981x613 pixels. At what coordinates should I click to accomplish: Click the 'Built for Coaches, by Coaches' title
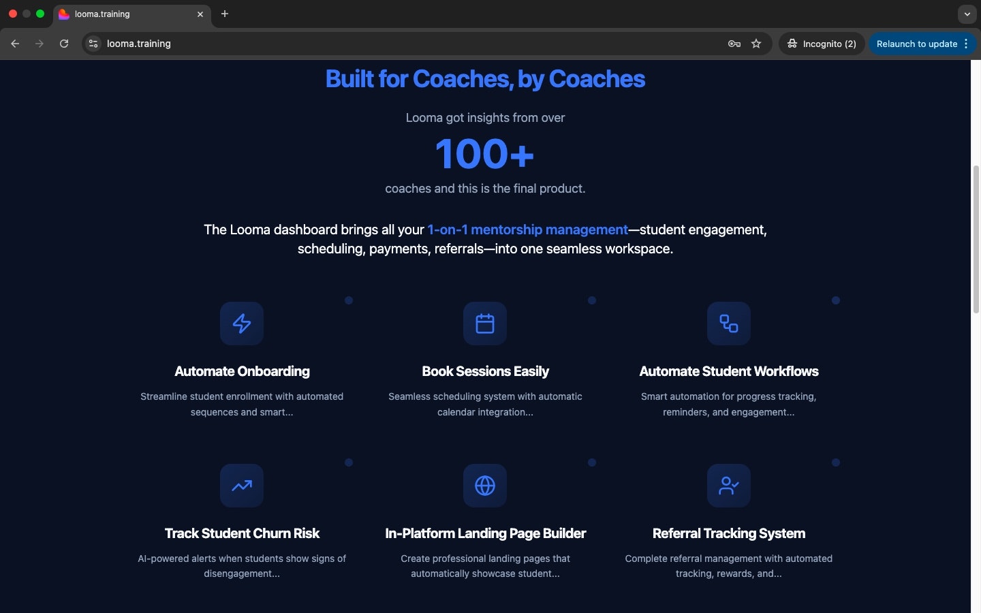(485, 79)
